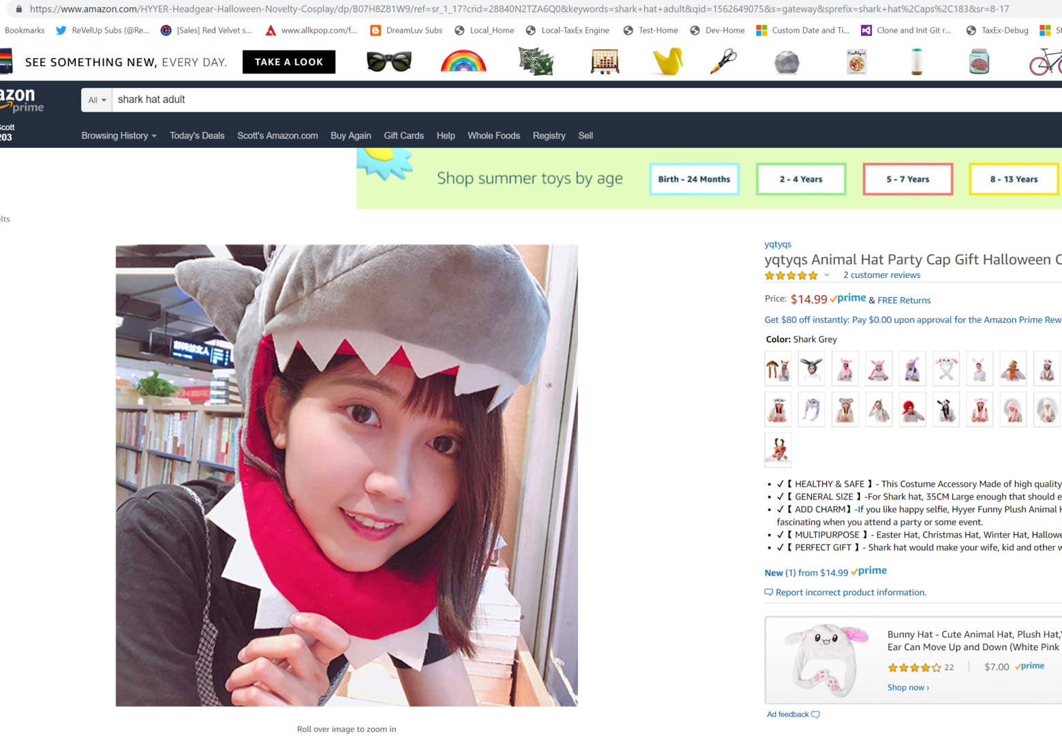
Task: Select the purple bunny hat color swatch
Action: (912, 369)
